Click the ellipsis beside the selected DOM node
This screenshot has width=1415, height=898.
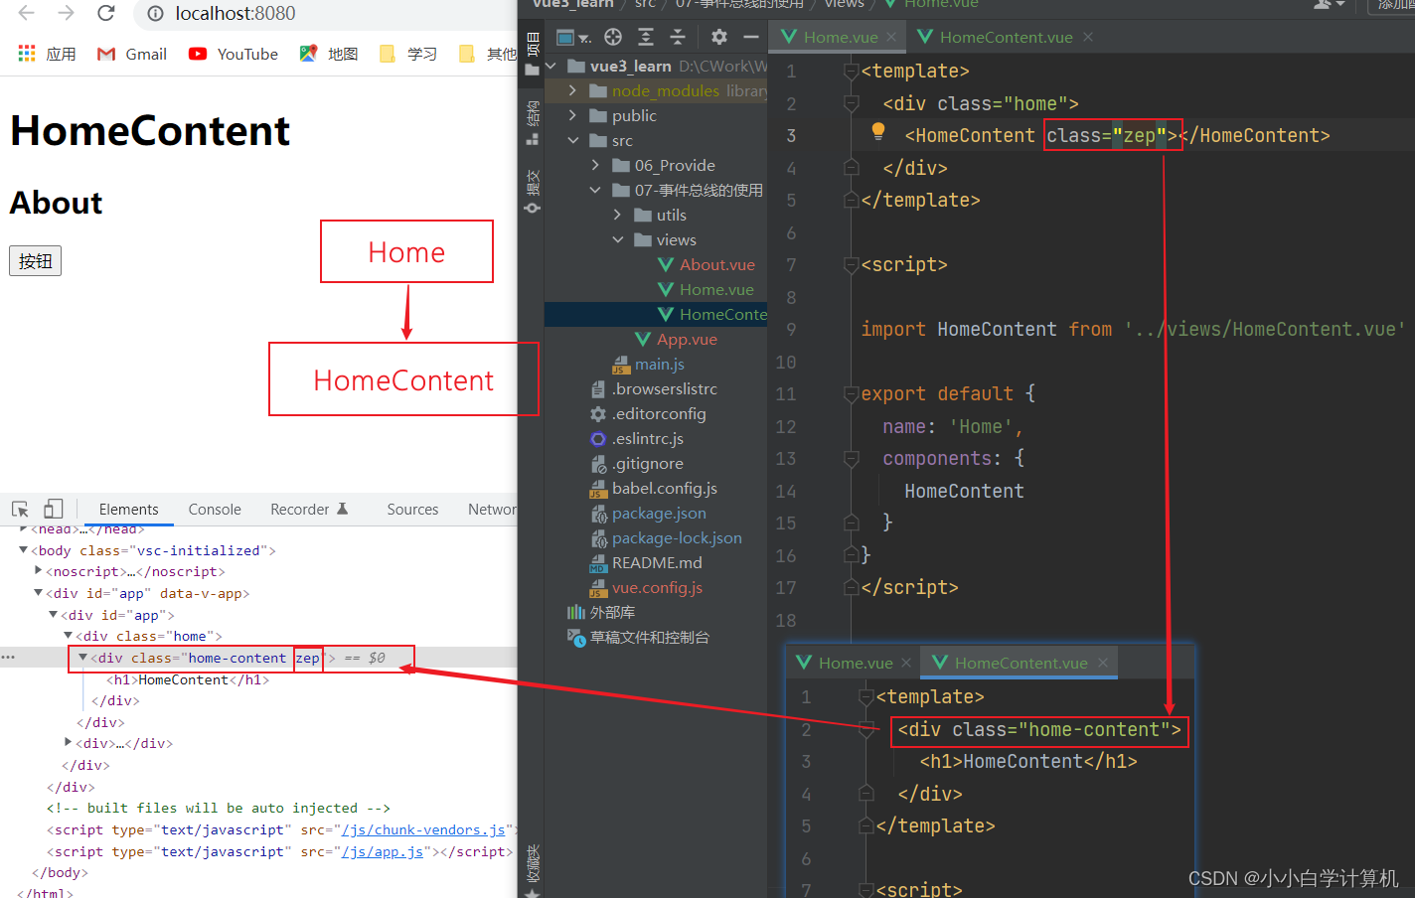coord(8,658)
